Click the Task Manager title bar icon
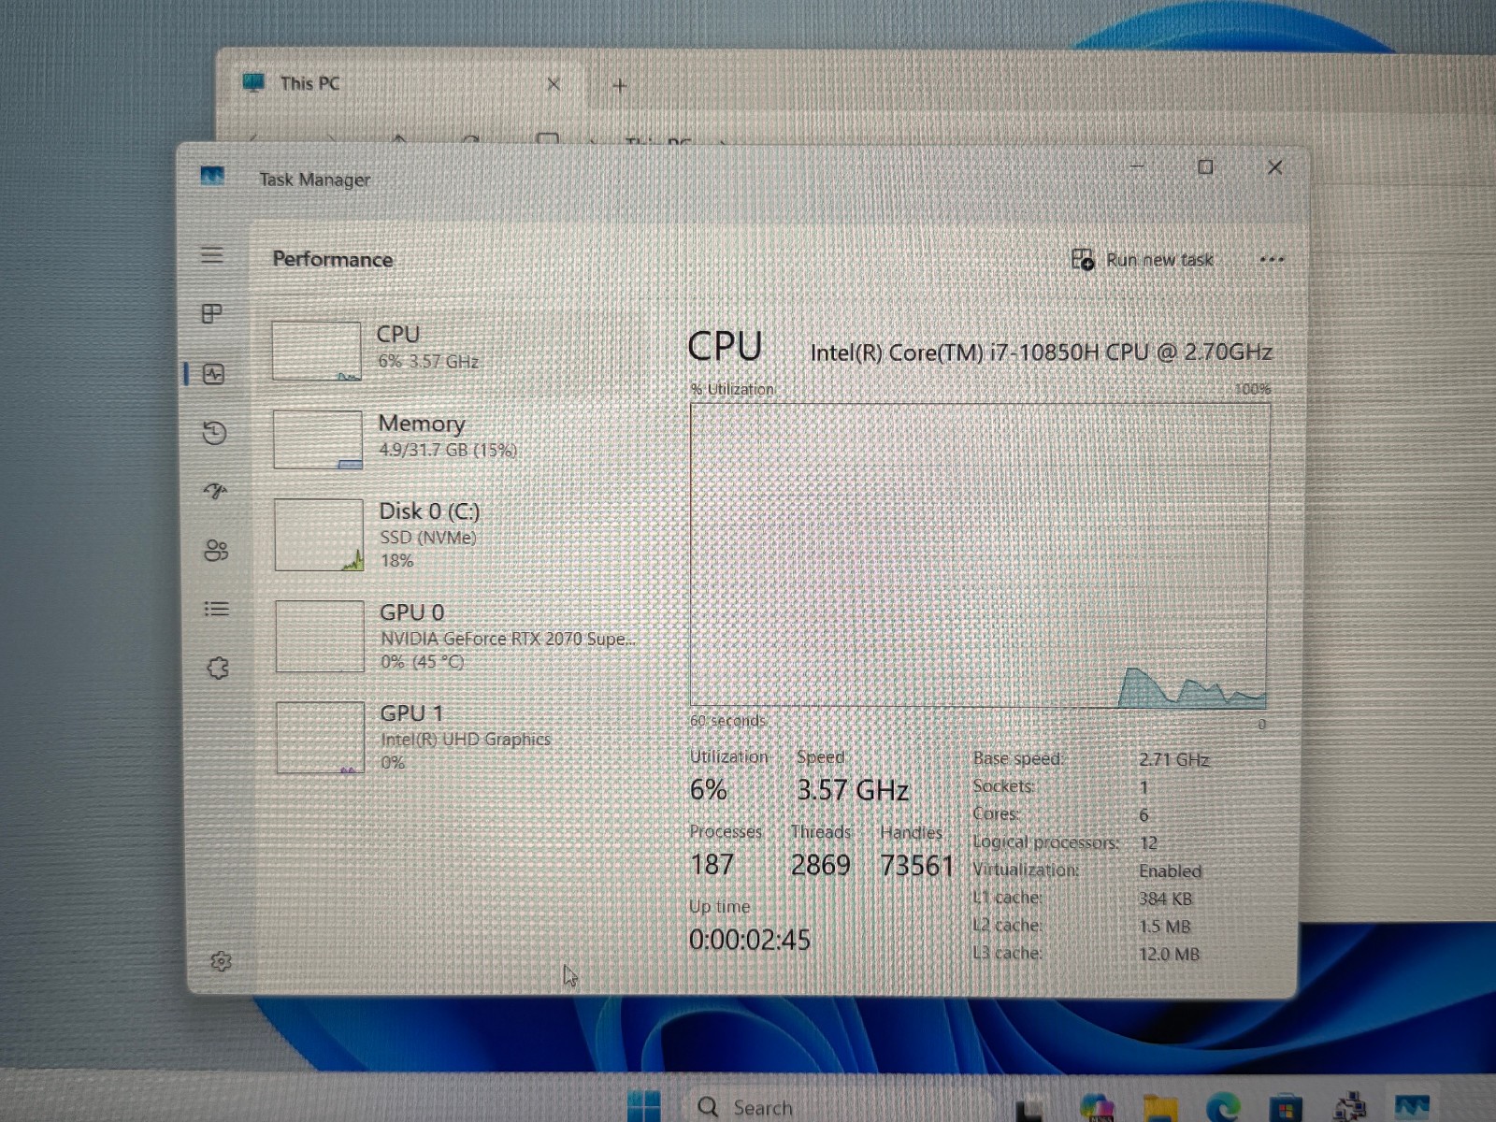1496x1122 pixels. [x=212, y=176]
